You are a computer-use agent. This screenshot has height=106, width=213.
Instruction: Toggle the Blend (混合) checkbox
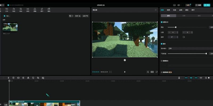click(x=162, y=44)
